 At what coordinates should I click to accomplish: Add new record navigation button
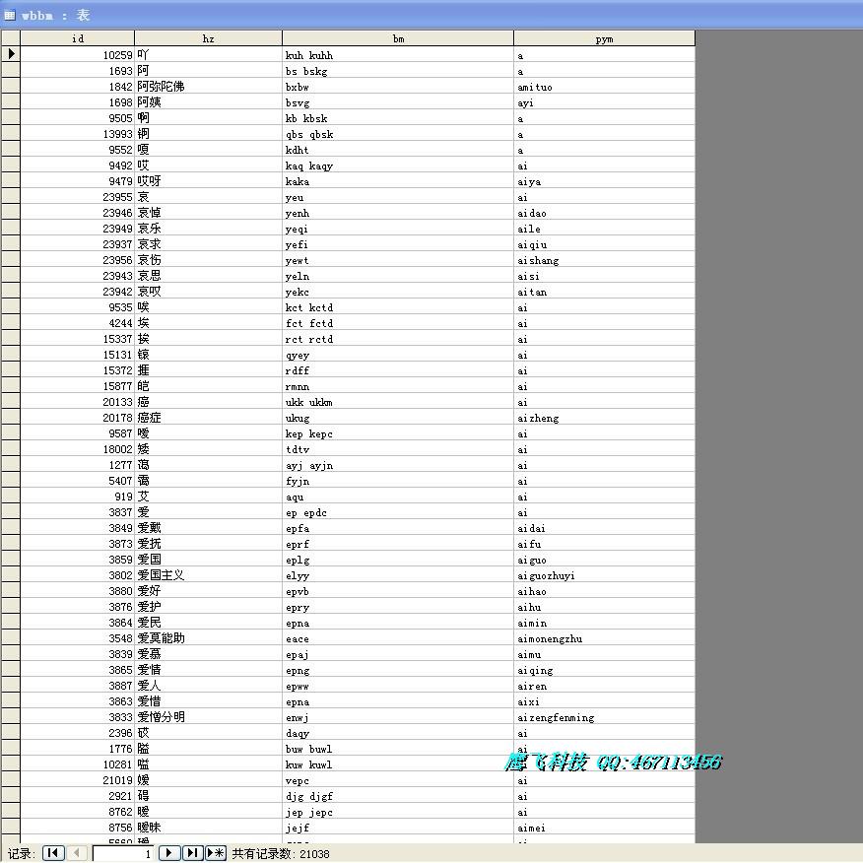(x=216, y=853)
